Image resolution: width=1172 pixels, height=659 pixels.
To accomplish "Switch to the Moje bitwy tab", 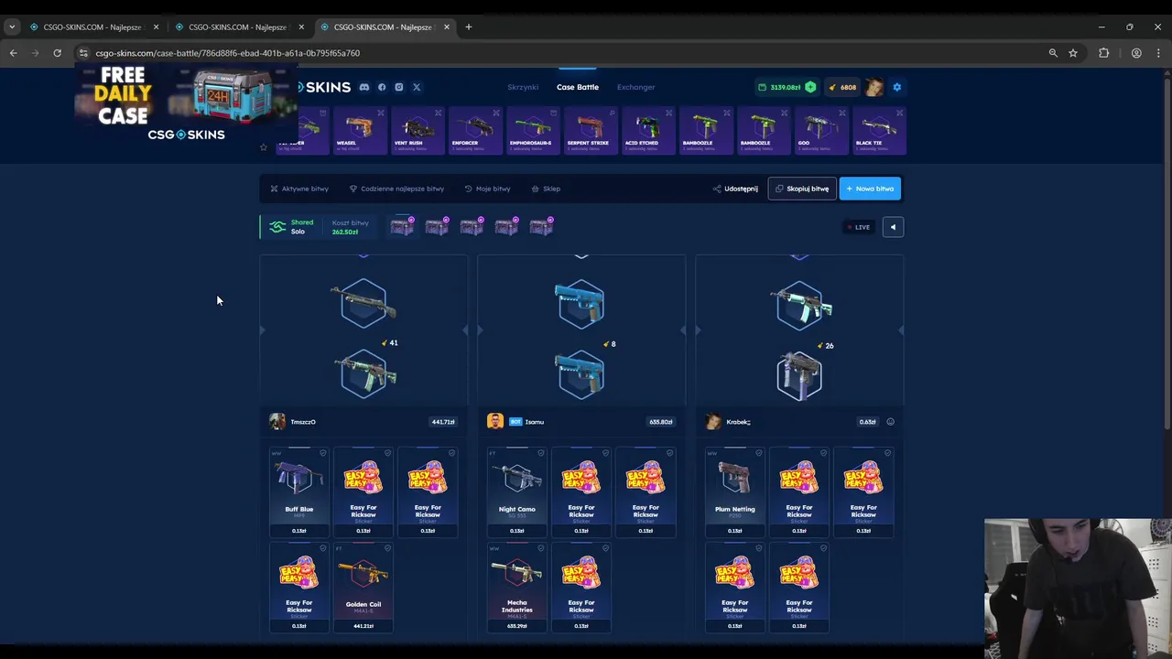I will (x=487, y=189).
